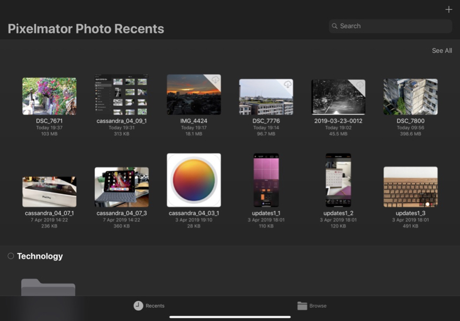460x321 pixels.
Task: Open cassandra_04_07_3 iPad keyboard thumbnail
Action: pos(122,187)
